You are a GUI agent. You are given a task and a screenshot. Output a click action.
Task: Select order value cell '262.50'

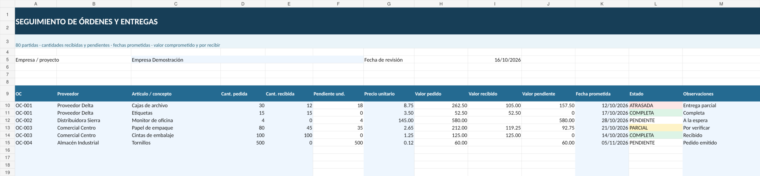click(x=441, y=105)
